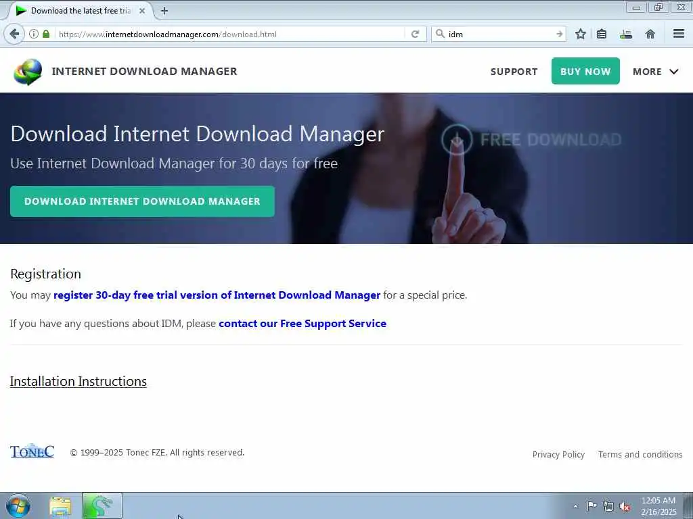
Task: Click the INTERNET DOWNLOAD MANAGER site title
Action: pos(145,71)
